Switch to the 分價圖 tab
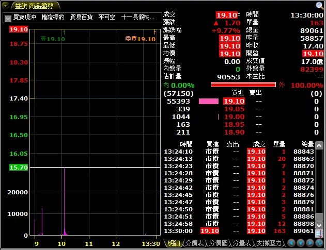Image resolution: width=326 pixels, height=250 pixels. point(218,243)
